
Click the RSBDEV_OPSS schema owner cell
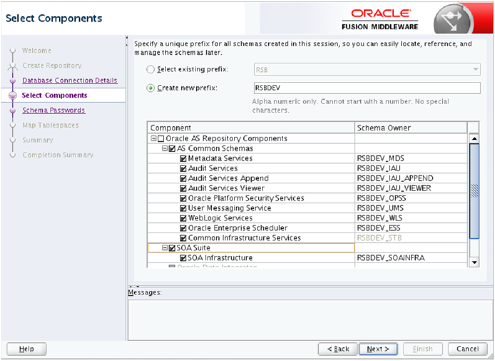[x=411, y=198]
